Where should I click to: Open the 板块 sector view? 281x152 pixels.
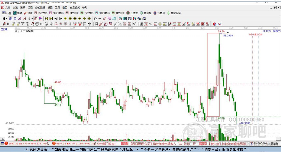pyautogui.click(x=18, y=13)
